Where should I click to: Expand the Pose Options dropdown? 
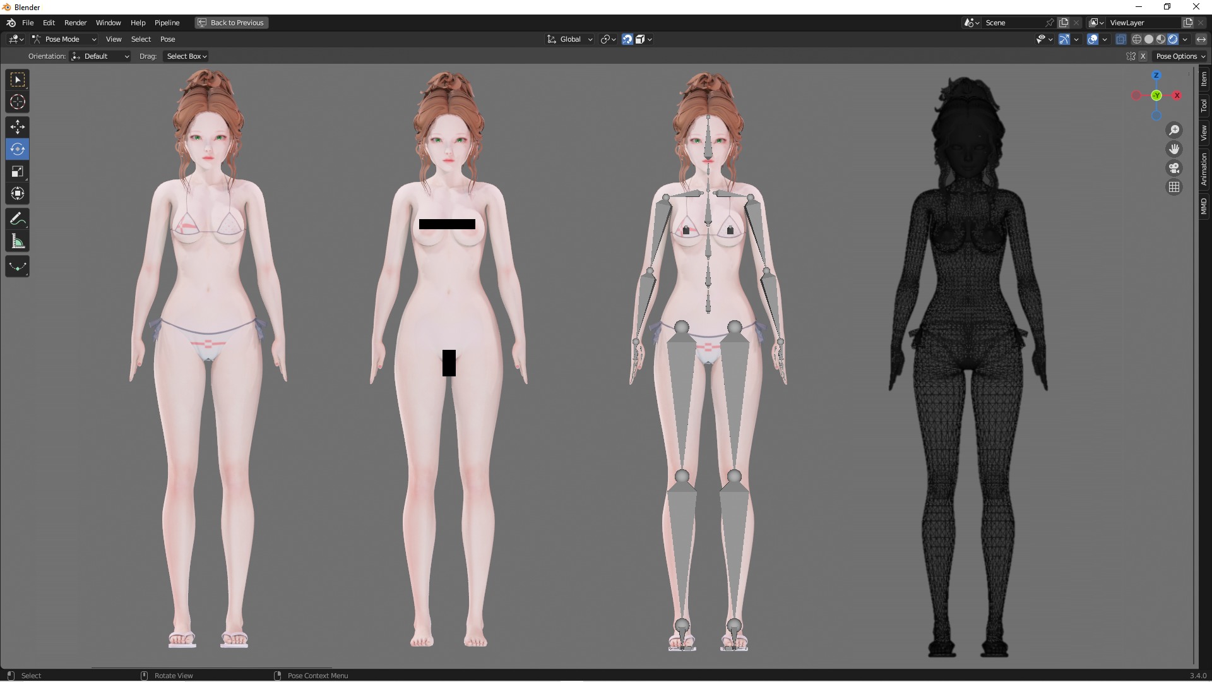tap(1180, 56)
